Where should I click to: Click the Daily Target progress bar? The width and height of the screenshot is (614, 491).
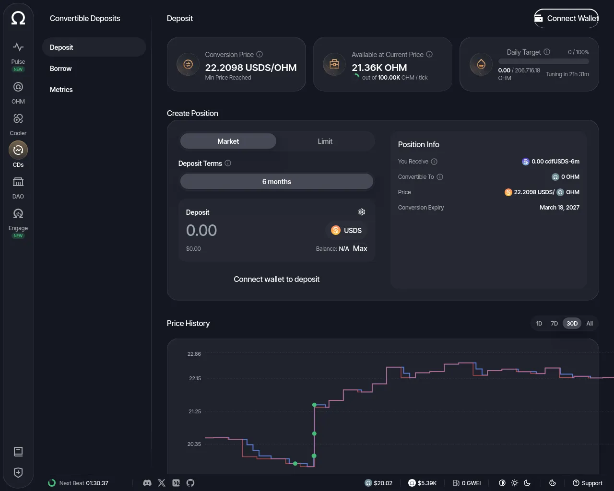[543, 61]
